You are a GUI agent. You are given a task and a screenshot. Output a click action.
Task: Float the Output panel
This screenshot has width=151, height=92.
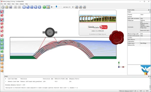149,76
